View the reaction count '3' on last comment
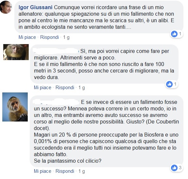 click(x=180, y=168)
